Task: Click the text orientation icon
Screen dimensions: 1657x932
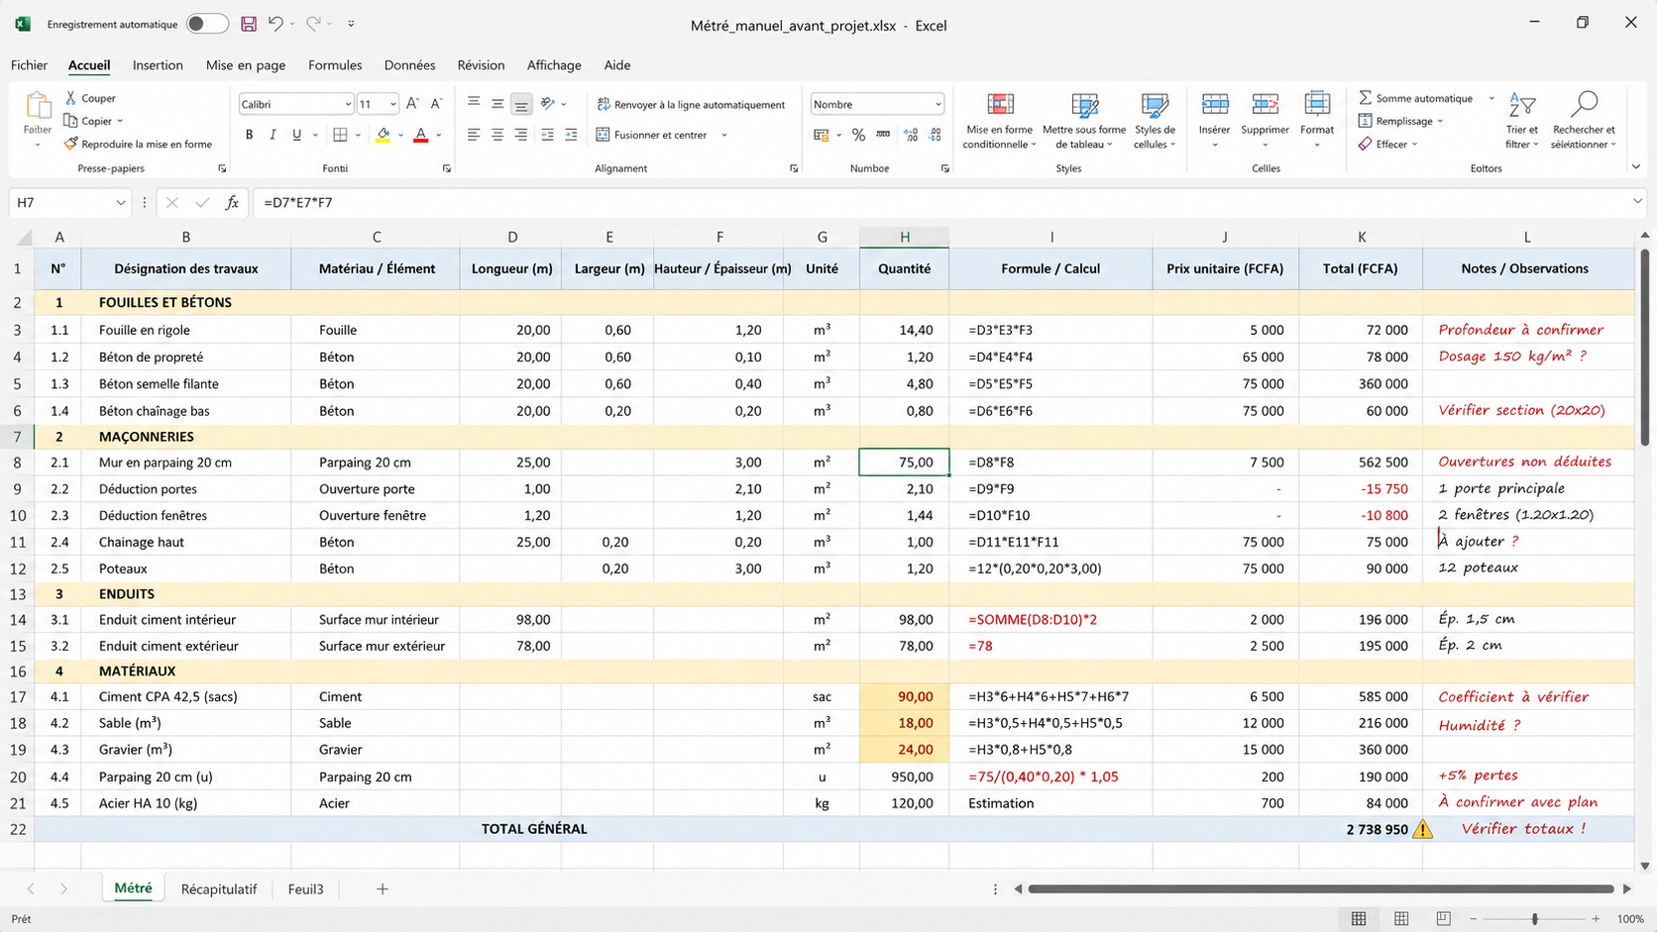Action: [548, 103]
